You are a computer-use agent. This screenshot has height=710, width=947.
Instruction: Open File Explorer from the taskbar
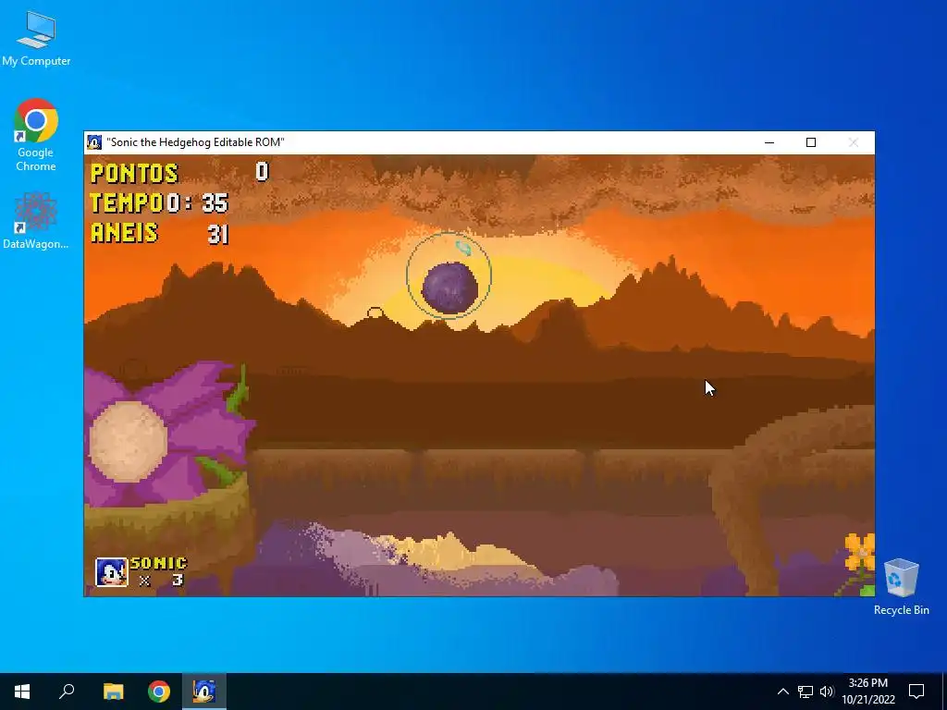[x=113, y=692]
